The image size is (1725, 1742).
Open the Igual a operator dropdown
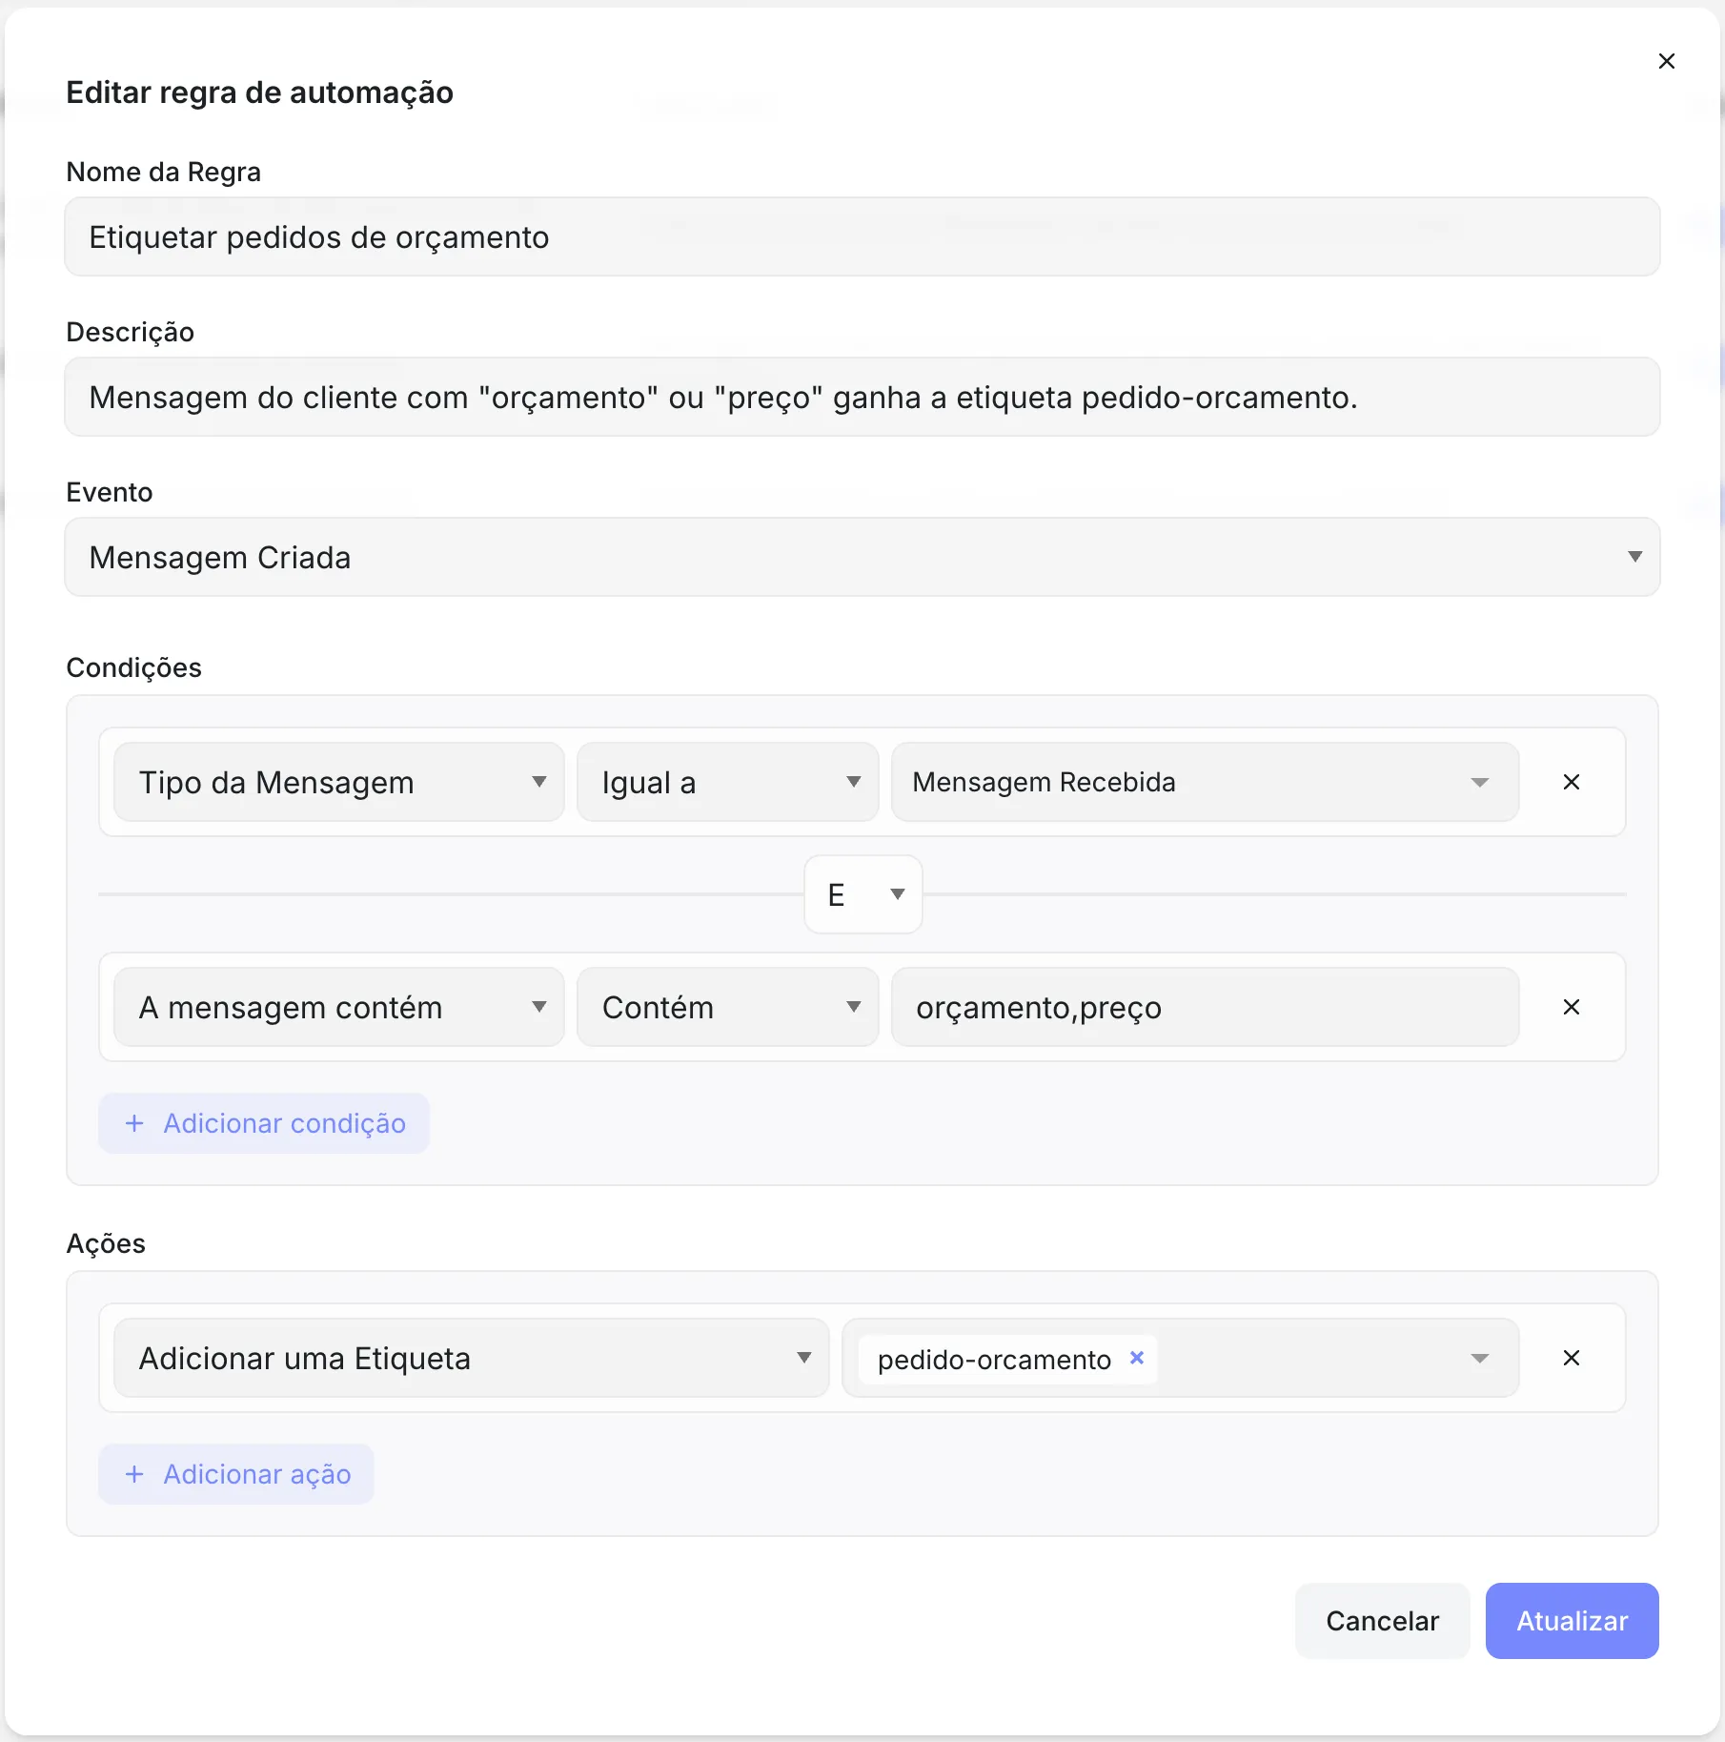tap(728, 782)
